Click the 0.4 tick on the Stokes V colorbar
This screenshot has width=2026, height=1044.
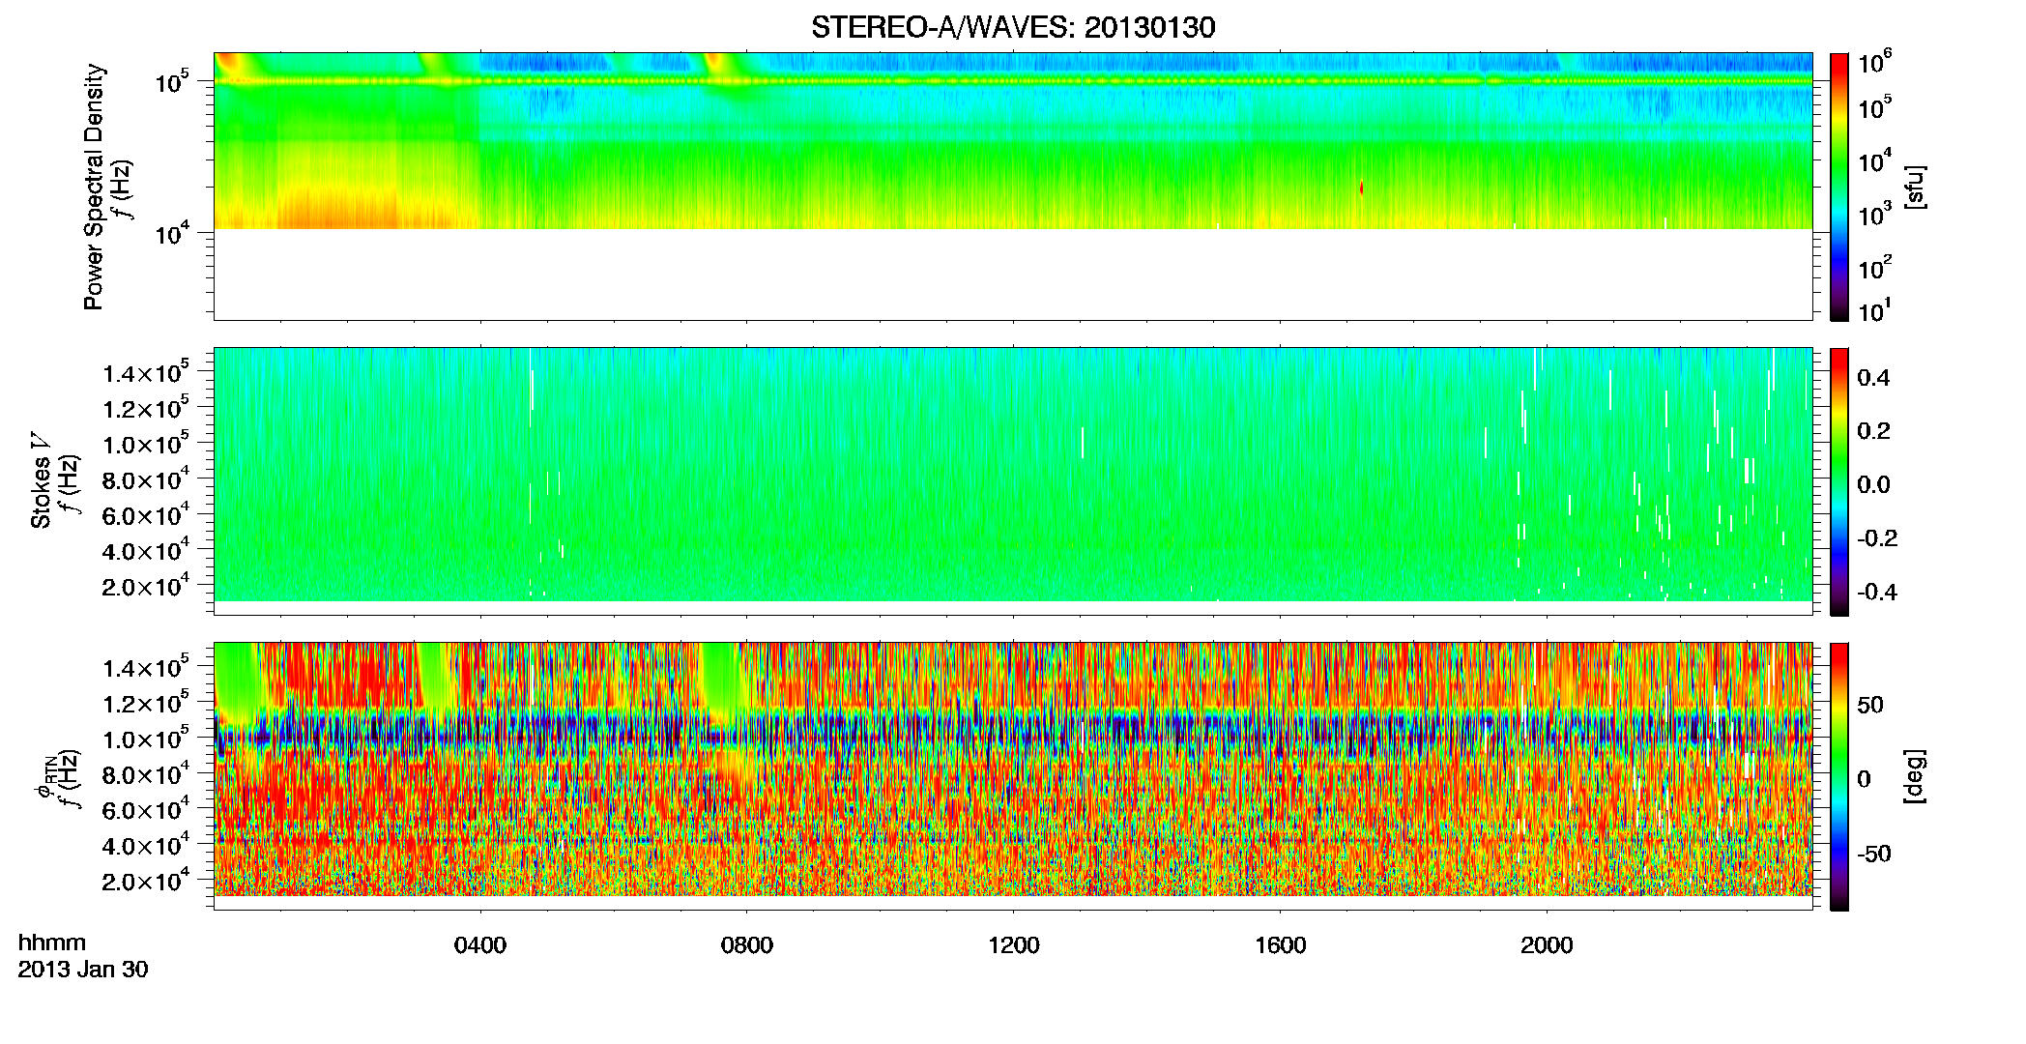(1873, 378)
